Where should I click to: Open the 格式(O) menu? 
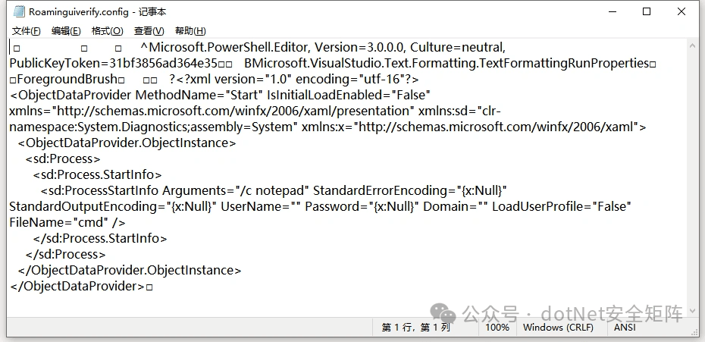click(108, 31)
